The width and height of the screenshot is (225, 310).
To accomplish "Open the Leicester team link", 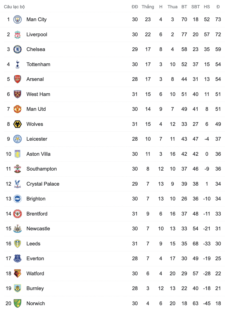I will pyautogui.click(x=37, y=139).
